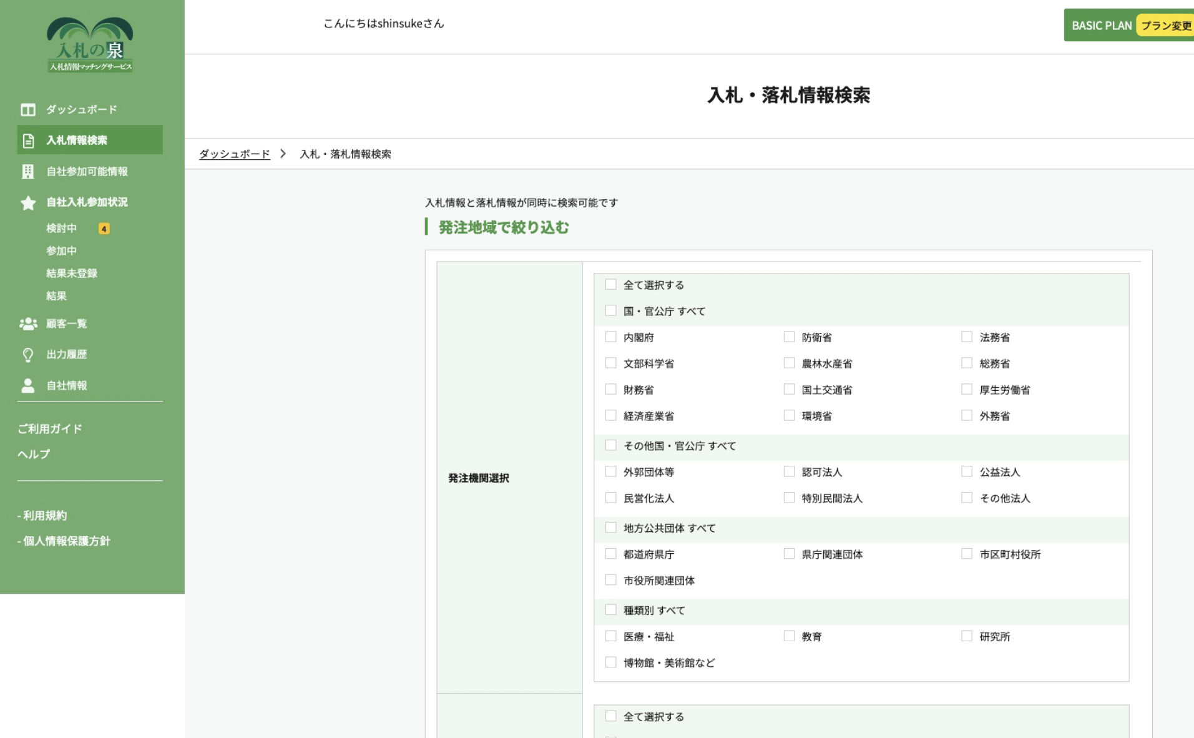The image size is (1194, 738).
Task: Check 特別民間法人 checkbox
Action: pos(789,498)
